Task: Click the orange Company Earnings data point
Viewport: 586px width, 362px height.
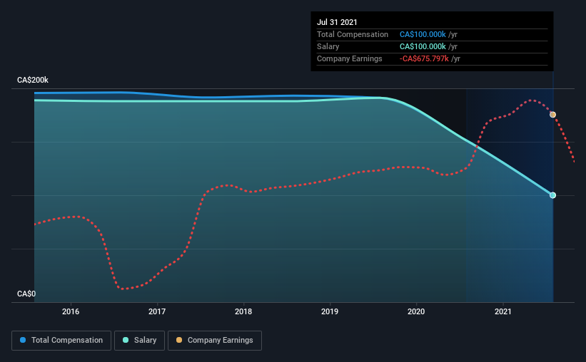Action: pyautogui.click(x=552, y=115)
